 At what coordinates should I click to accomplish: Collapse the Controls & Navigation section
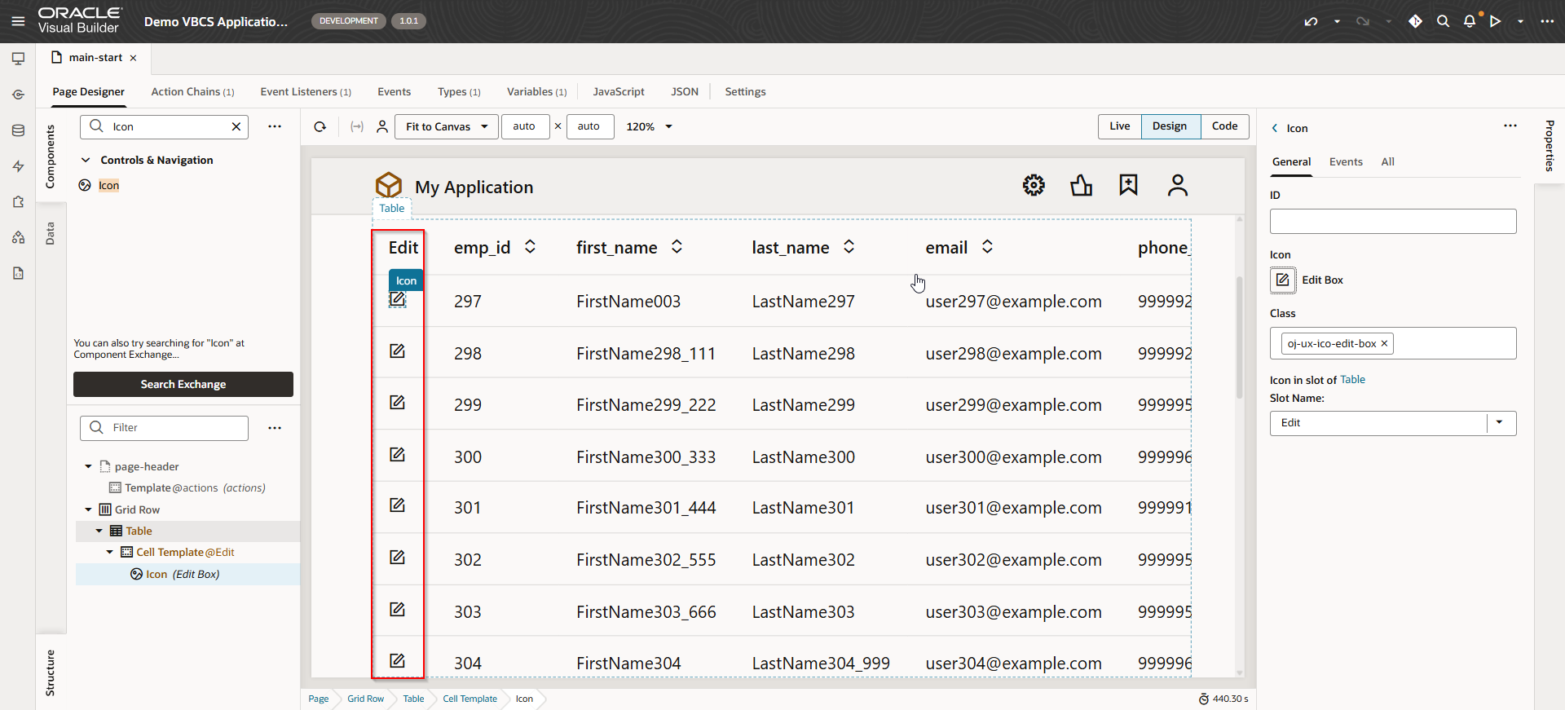point(86,161)
